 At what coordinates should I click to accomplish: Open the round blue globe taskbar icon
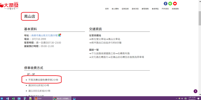74,98
